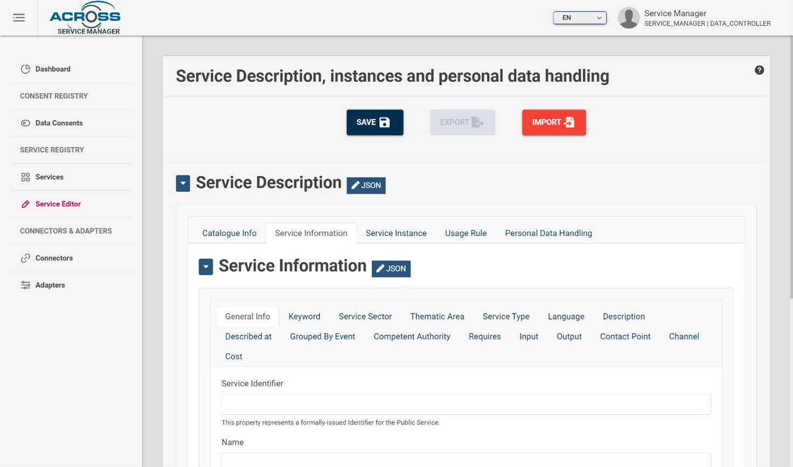Edit Service Information as JSON
This screenshot has width=793, height=467.
point(391,269)
